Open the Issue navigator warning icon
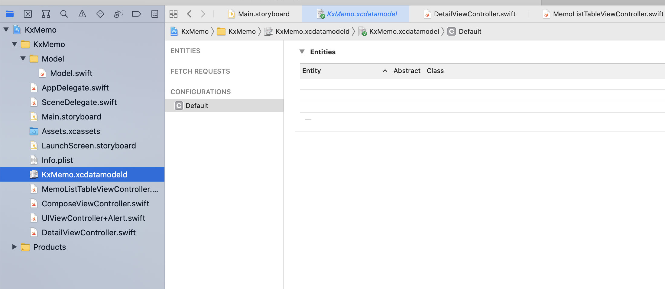This screenshot has width=665, height=289. (82, 14)
